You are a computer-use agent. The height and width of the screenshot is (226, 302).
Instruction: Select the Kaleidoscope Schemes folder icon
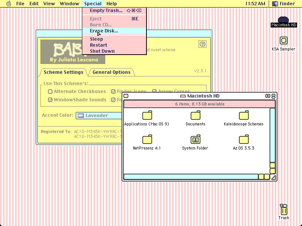click(x=243, y=115)
